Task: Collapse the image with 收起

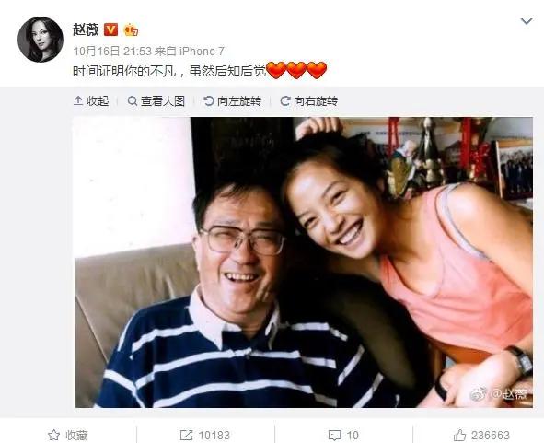Action: click(x=91, y=101)
